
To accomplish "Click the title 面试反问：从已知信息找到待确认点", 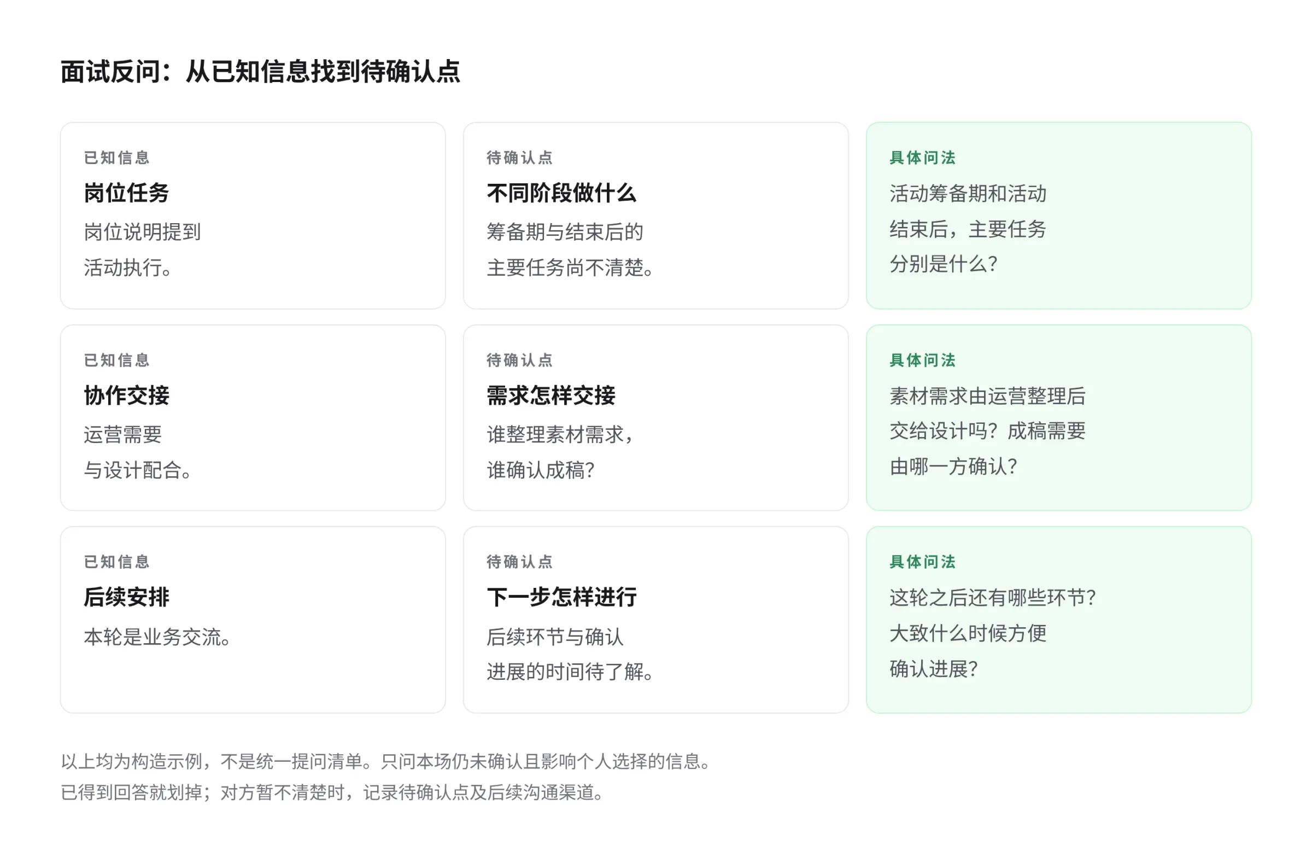I will pyautogui.click(x=260, y=72).
